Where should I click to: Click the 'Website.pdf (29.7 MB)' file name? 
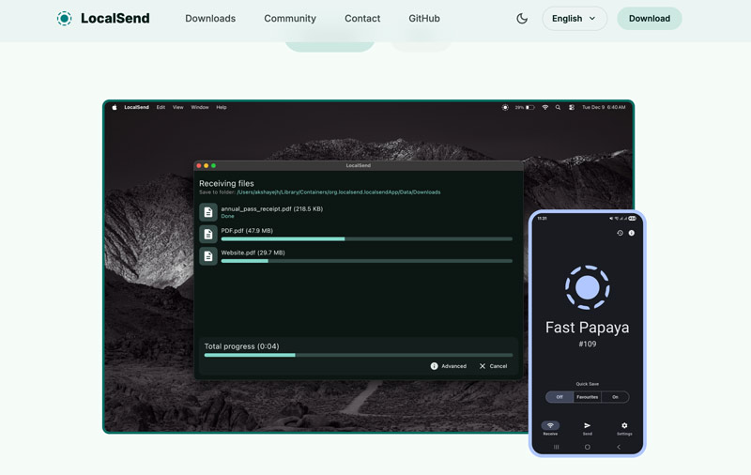253,253
